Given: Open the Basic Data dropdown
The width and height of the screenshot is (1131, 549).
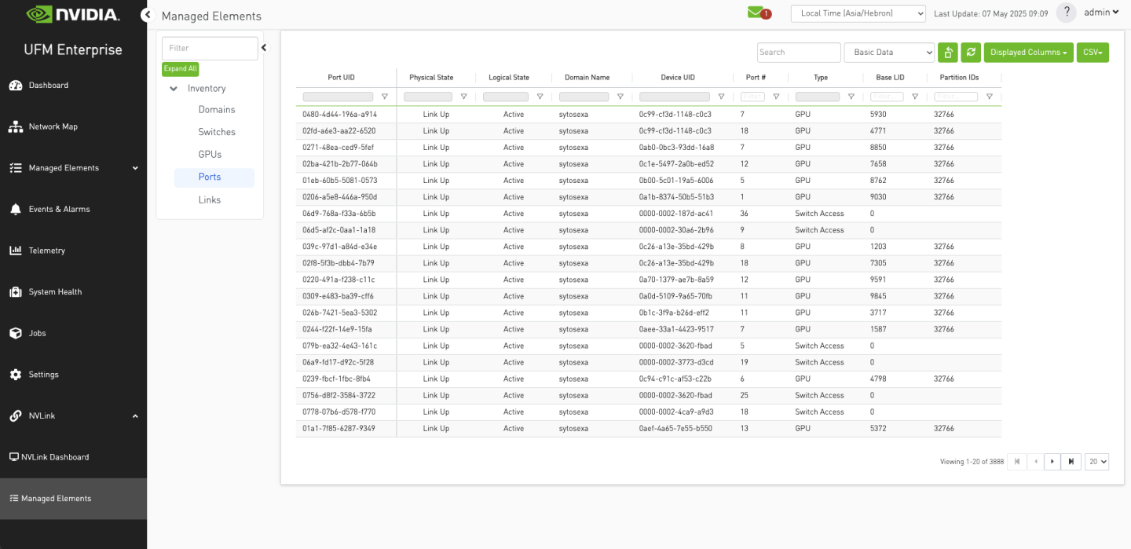Looking at the screenshot, I should coord(889,52).
